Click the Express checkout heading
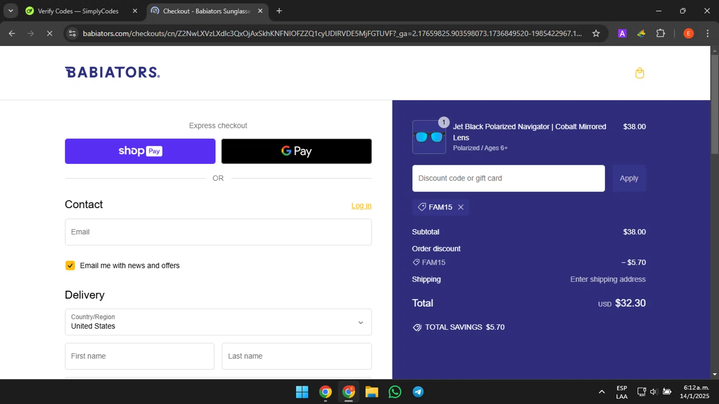719x404 pixels. (218, 126)
